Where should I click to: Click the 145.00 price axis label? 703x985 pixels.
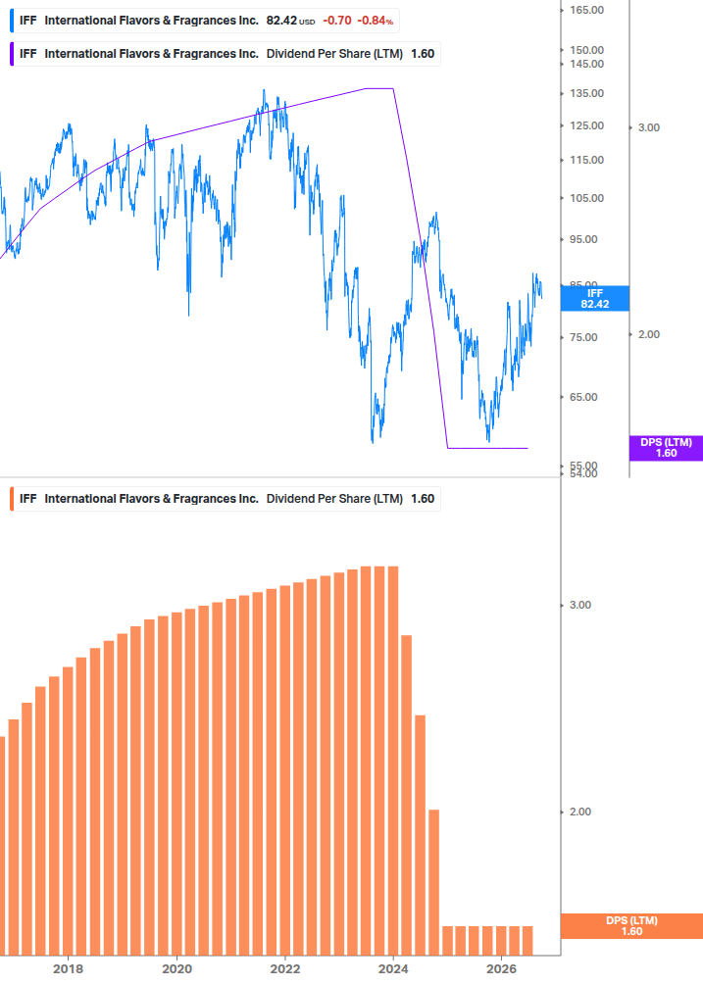click(586, 64)
